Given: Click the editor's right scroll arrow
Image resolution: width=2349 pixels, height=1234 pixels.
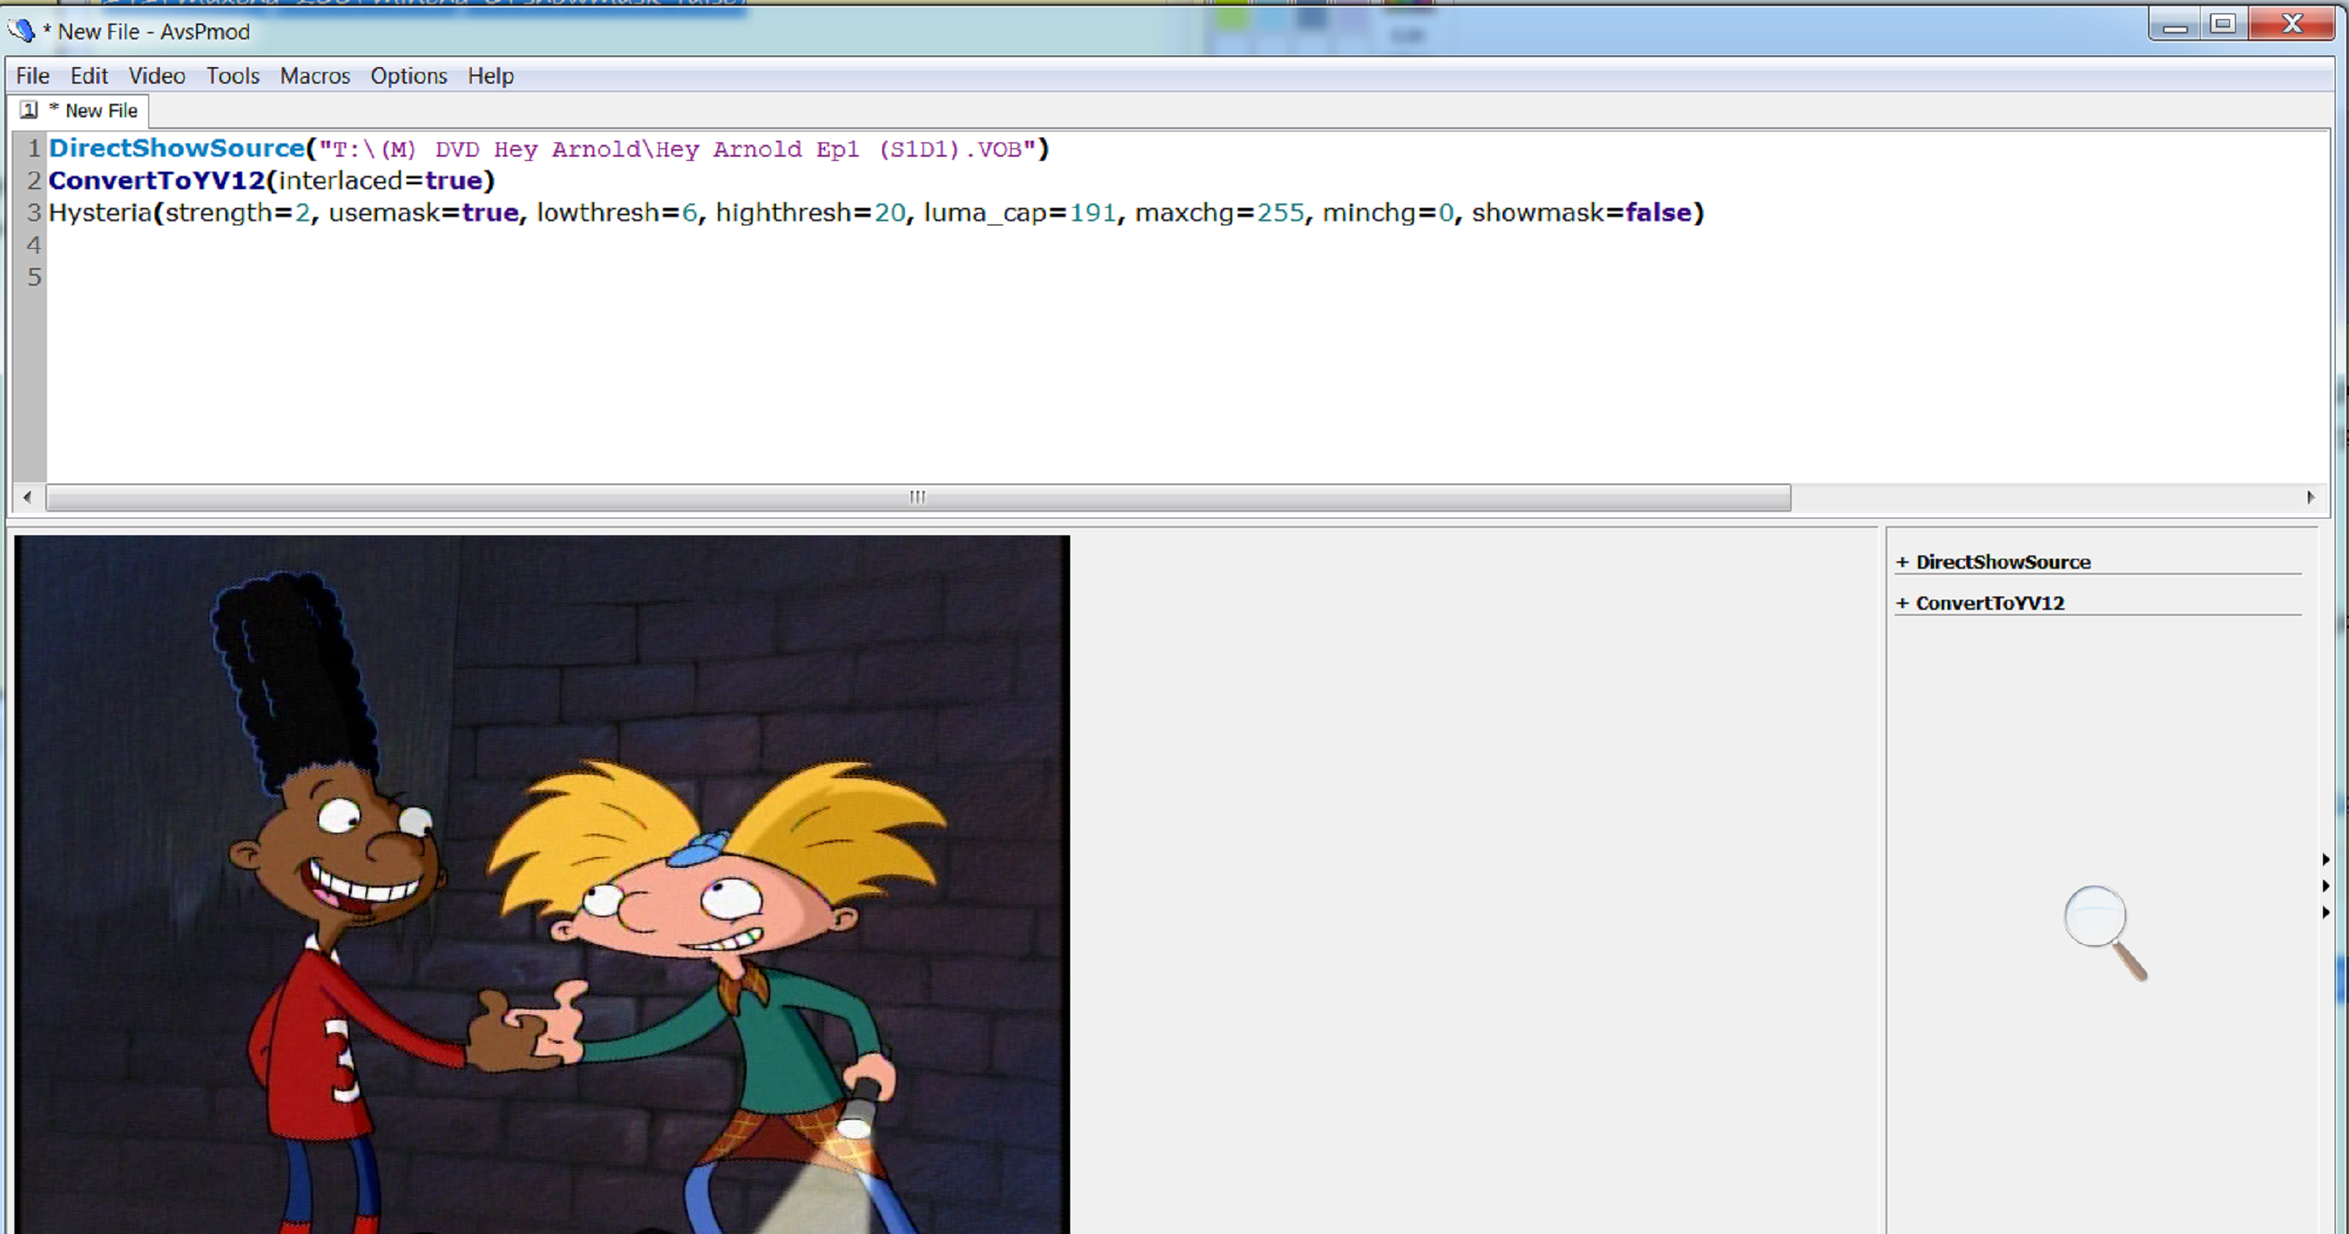Looking at the screenshot, I should pyautogui.click(x=2310, y=497).
